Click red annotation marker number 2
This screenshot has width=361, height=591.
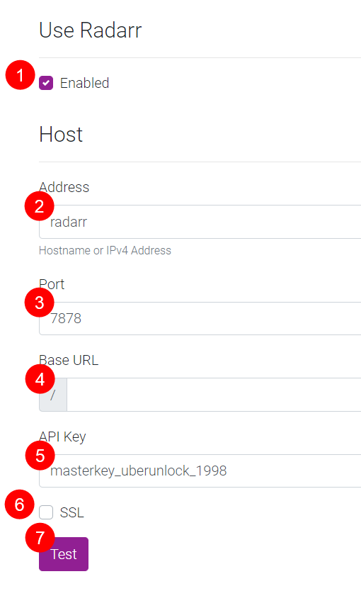click(39, 206)
